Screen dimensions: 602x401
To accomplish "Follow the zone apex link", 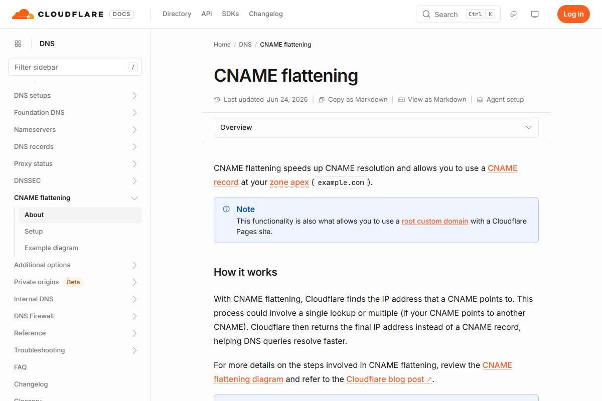I will tap(289, 182).
